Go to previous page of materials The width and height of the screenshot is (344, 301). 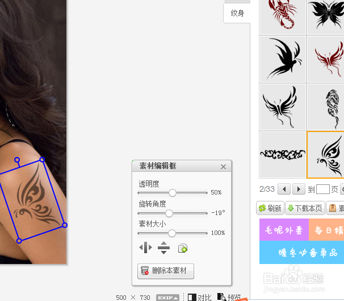(x=284, y=189)
